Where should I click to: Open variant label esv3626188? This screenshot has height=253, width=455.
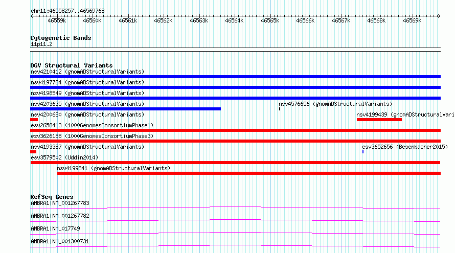(x=92, y=136)
